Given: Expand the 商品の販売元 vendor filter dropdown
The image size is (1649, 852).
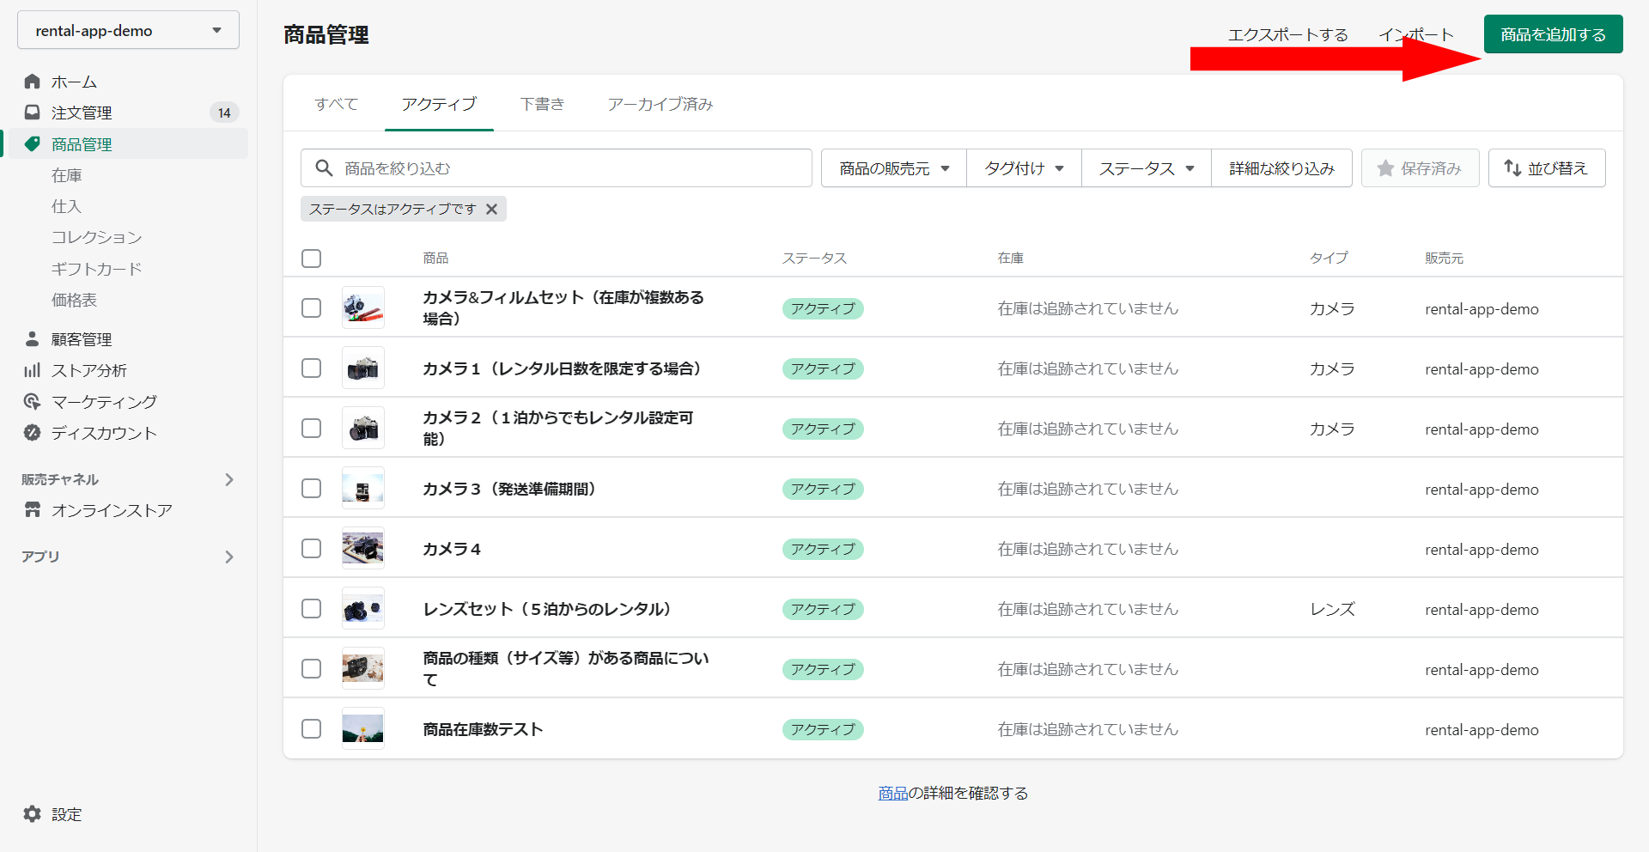Looking at the screenshot, I should pyautogui.click(x=893, y=168).
